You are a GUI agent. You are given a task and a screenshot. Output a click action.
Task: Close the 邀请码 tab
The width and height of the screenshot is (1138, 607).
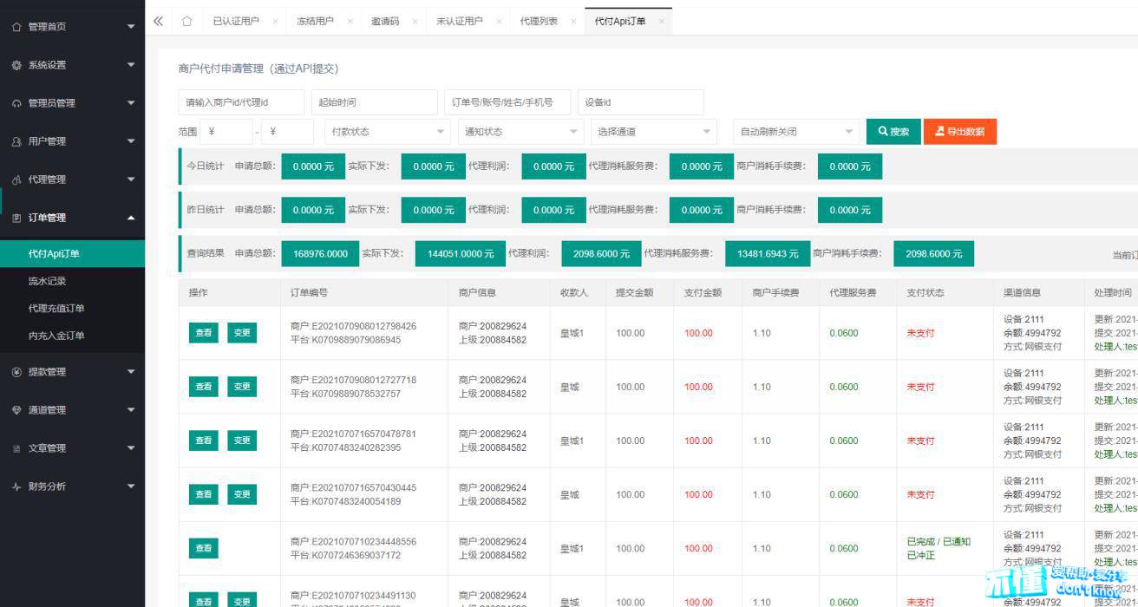[x=415, y=22]
